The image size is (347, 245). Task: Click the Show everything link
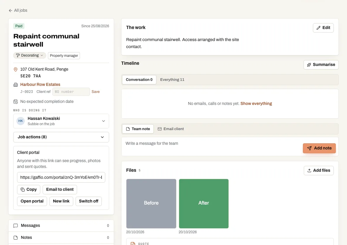coord(256,104)
